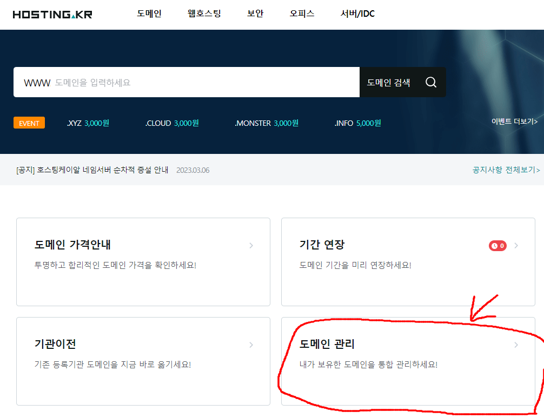The width and height of the screenshot is (544, 418).
Task: Click the WWW. prefix in search box
Action: click(37, 83)
